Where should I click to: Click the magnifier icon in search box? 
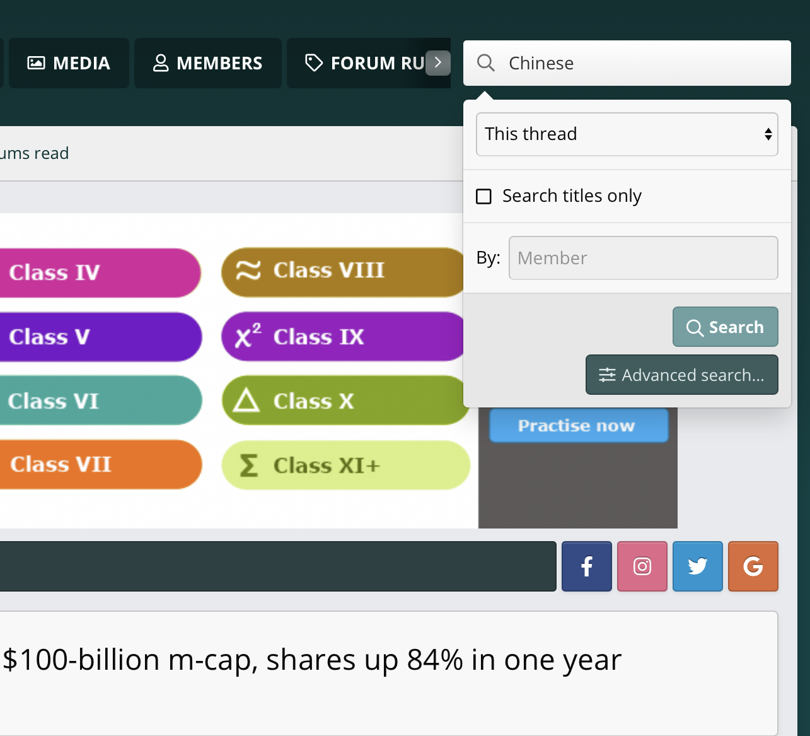[x=485, y=63]
